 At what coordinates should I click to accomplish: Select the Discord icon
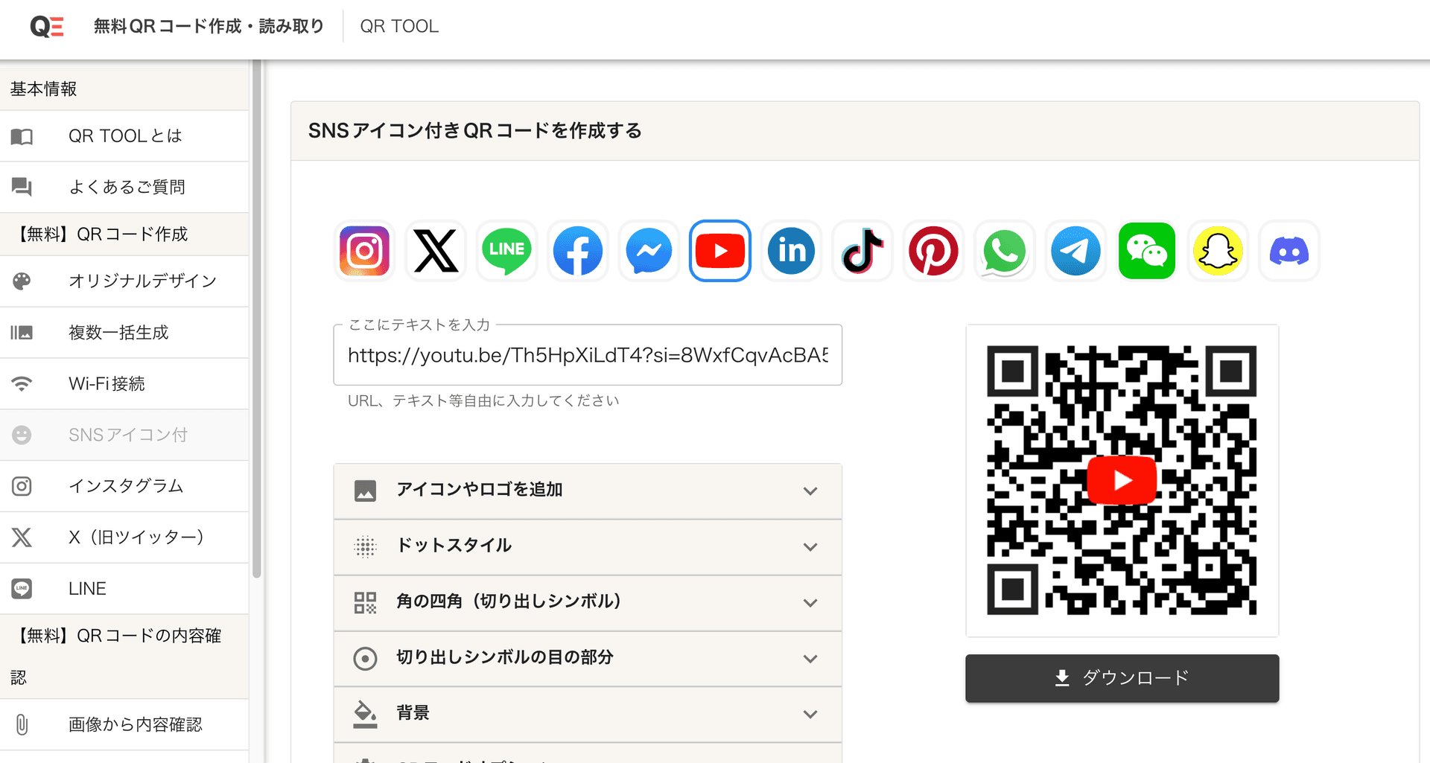pyautogui.click(x=1288, y=251)
